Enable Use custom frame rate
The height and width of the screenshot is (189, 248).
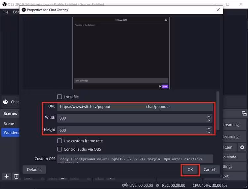tap(60, 141)
